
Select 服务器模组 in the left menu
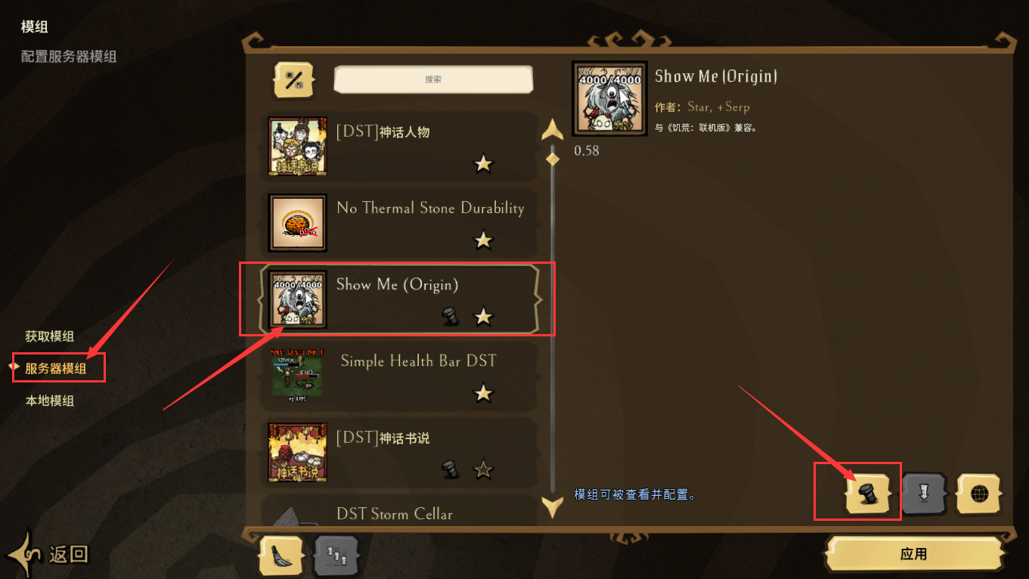(56, 369)
